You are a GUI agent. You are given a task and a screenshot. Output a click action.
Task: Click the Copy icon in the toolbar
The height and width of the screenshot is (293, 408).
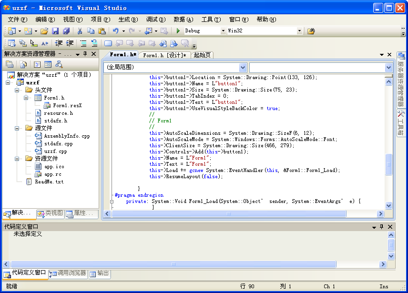91,31
